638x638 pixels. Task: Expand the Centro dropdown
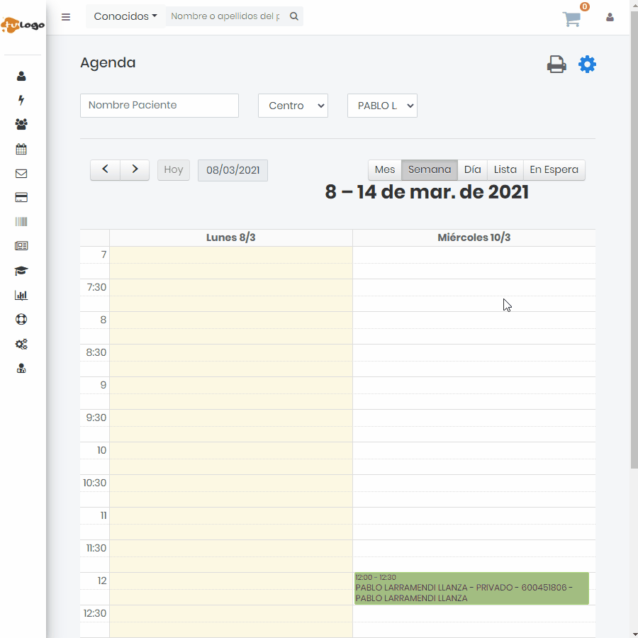click(x=293, y=106)
